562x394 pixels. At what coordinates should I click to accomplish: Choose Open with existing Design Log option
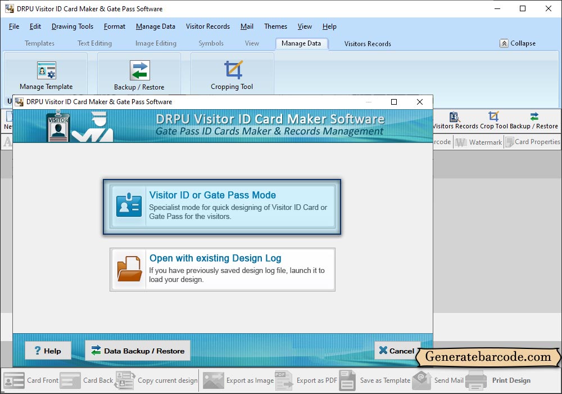222,270
